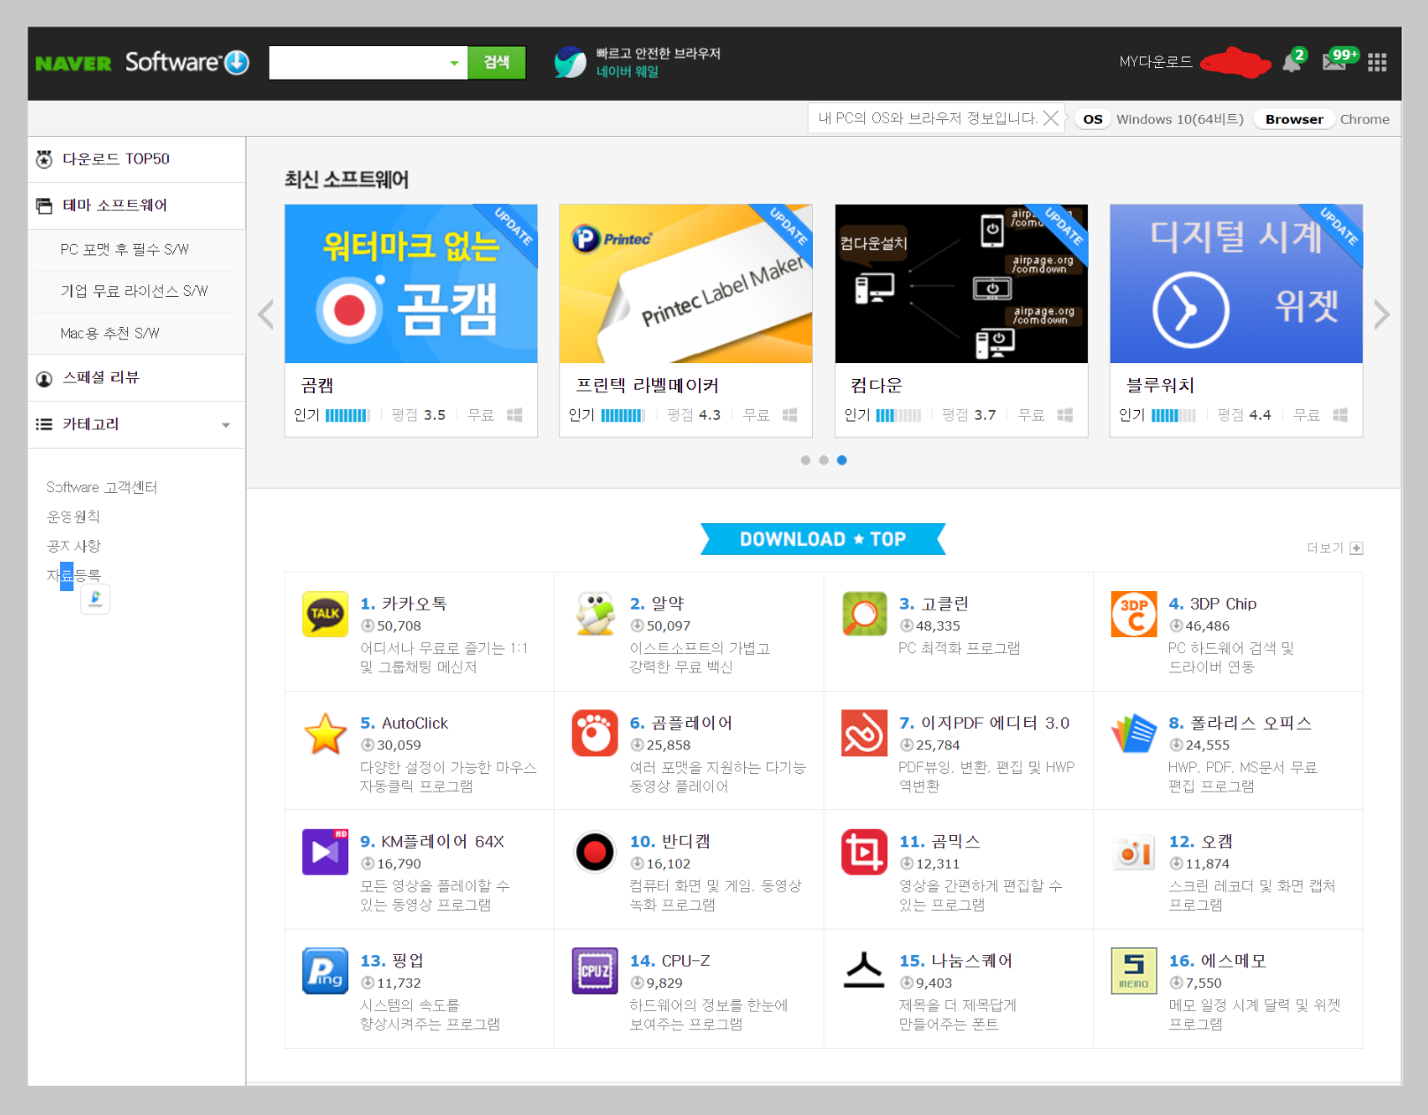
Task: Open the 14. CPU-Z title link
Action: [x=670, y=961]
